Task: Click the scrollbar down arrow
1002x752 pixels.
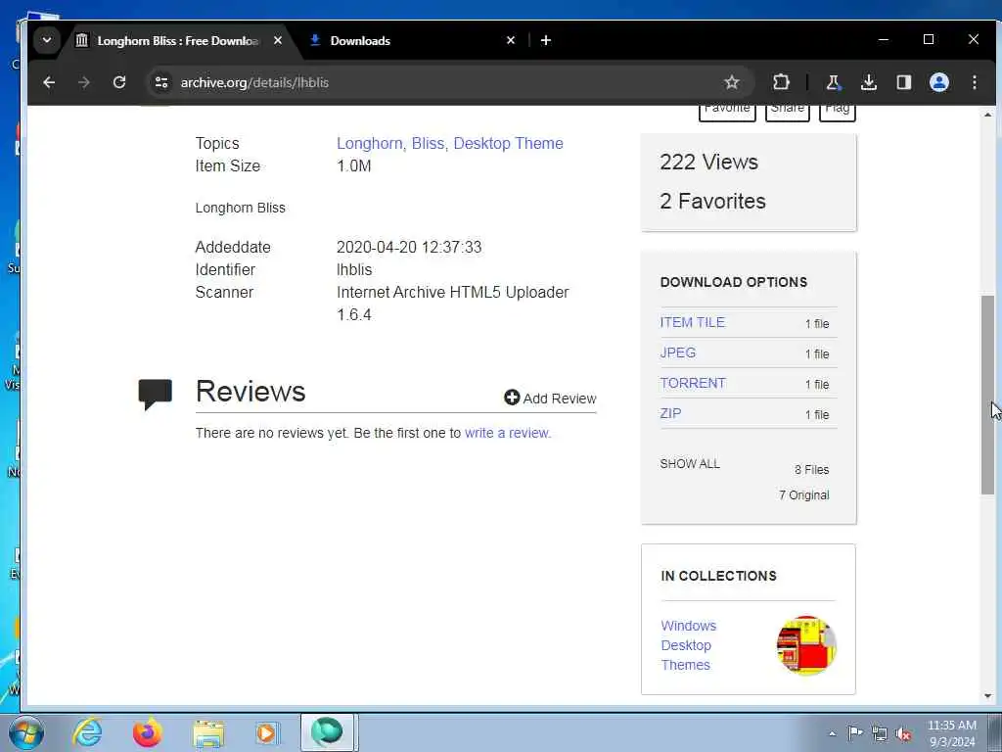Action: [x=988, y=696]
